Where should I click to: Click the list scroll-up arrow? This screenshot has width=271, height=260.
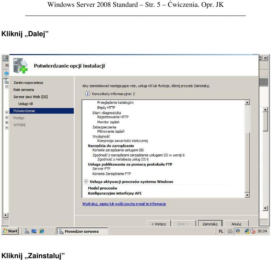(x=247, y=103)
